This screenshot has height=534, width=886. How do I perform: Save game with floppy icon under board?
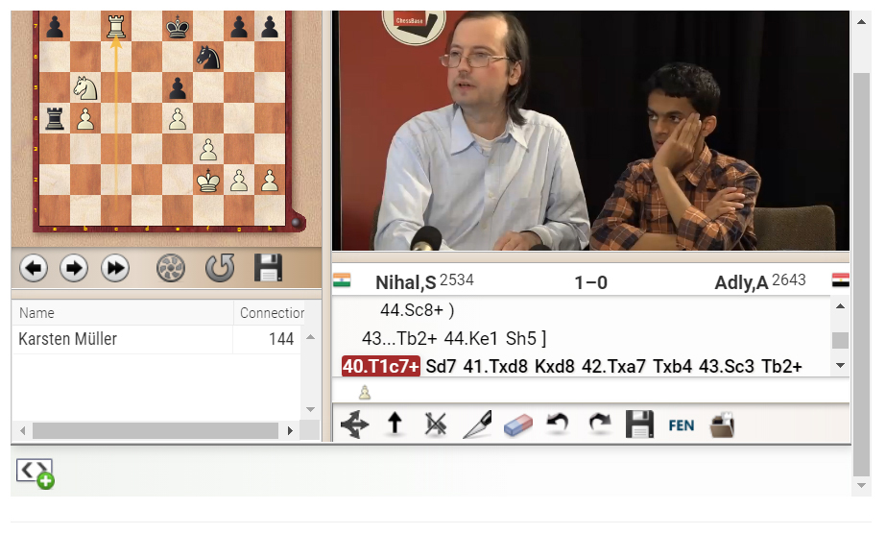(269, 268)
